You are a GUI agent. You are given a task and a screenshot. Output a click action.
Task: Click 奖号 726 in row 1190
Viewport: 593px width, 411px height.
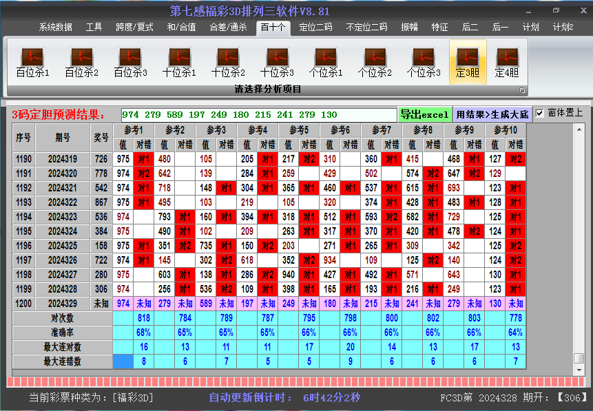coord(101,159)
